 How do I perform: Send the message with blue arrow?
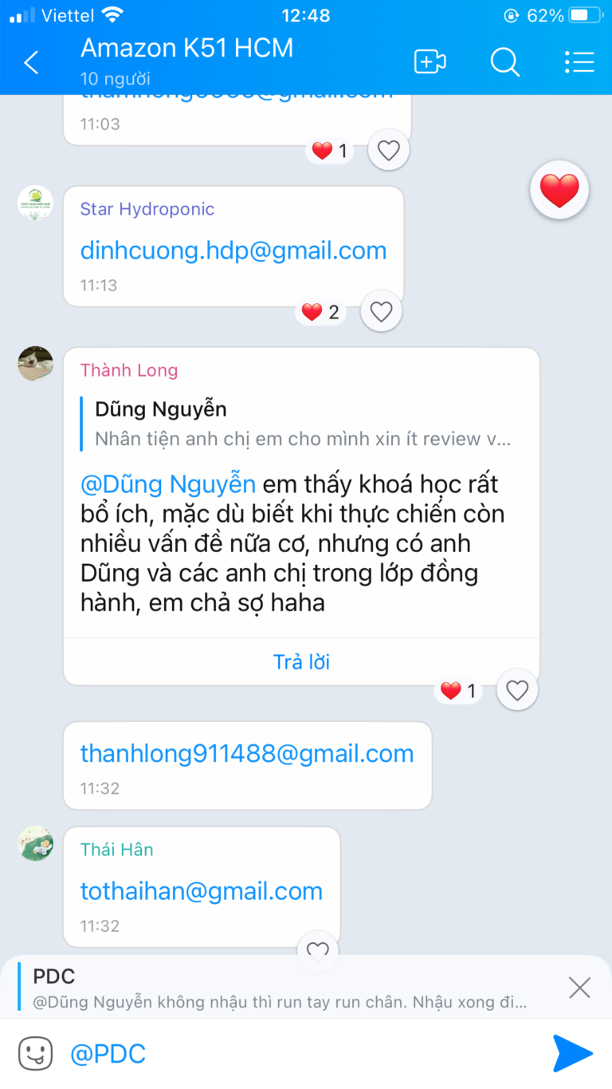(572, 1053)
